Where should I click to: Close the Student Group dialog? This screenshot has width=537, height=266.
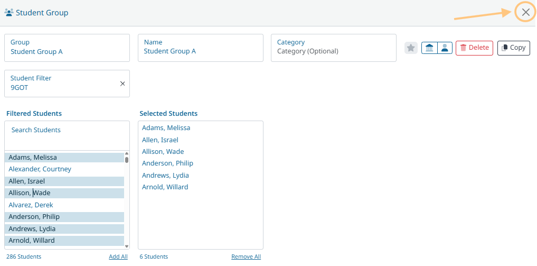point(525,12)
